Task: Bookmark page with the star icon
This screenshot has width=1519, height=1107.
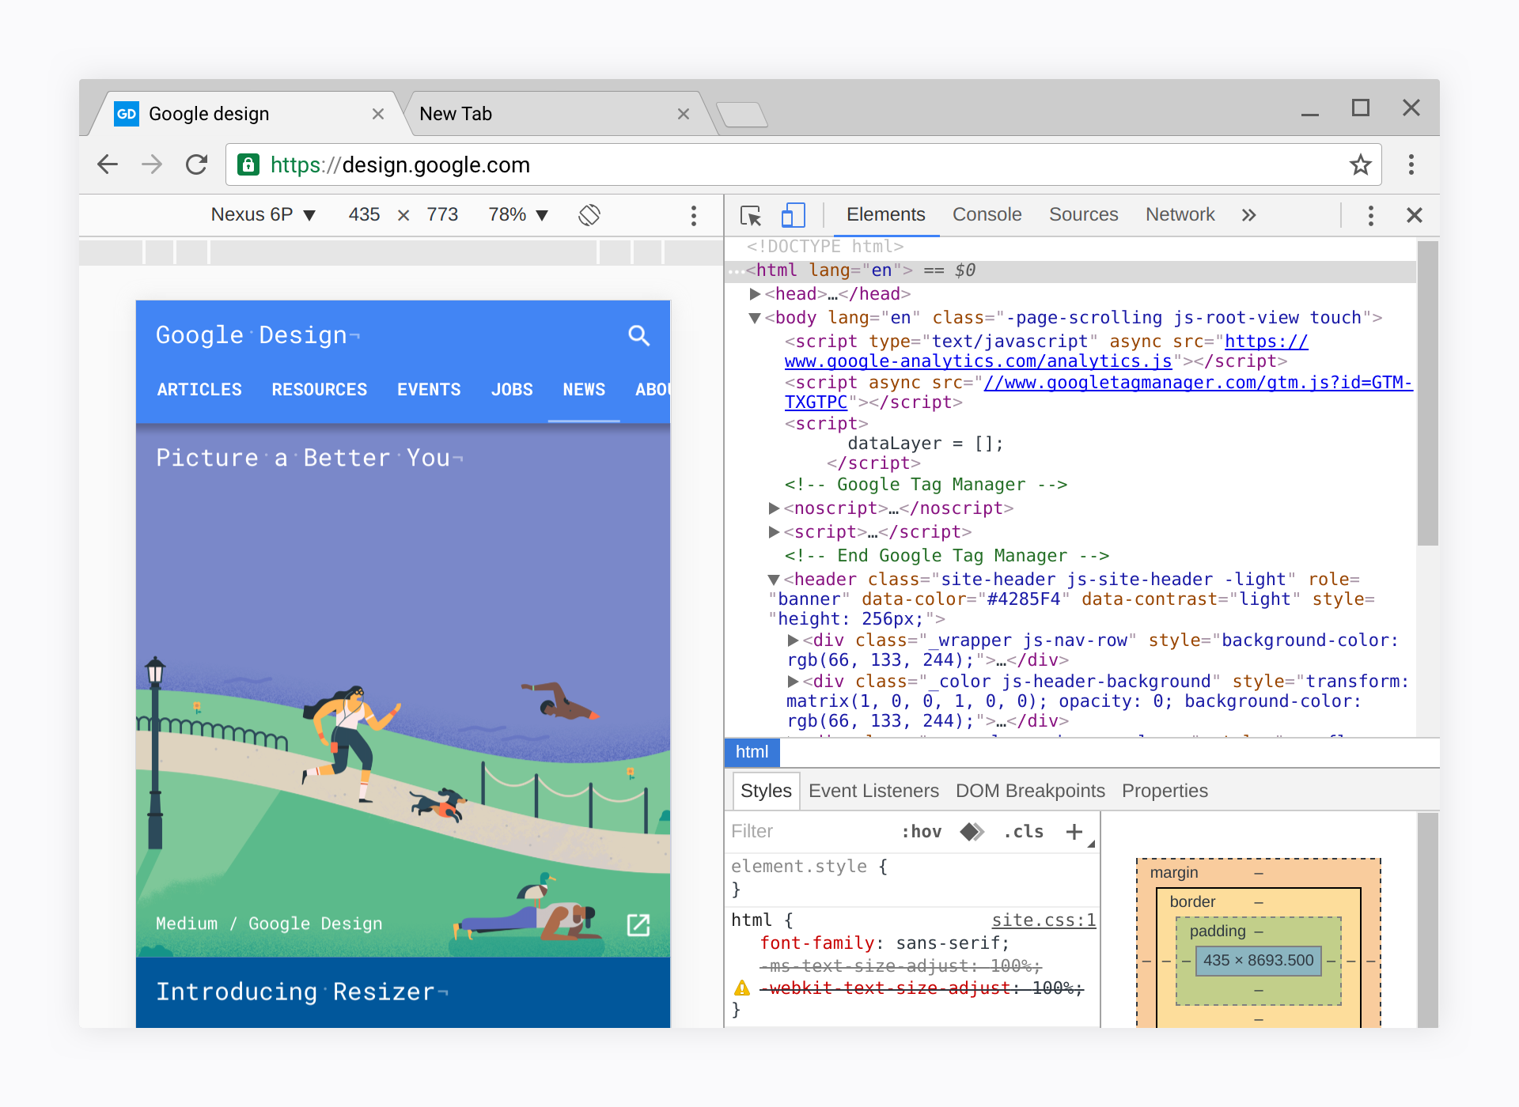Action: (1360, 164)
